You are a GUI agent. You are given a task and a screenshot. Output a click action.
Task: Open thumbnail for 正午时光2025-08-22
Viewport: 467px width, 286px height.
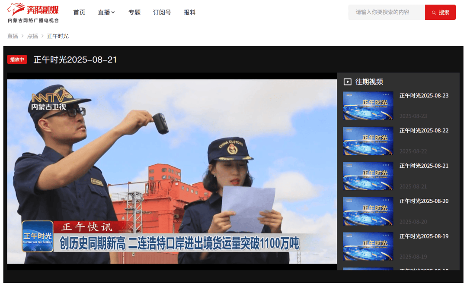click(x=368, y=141)
